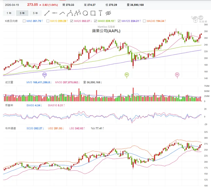Click the 開 270.33 open price
This screenshot has height=188, width=211.
point(68,5)
